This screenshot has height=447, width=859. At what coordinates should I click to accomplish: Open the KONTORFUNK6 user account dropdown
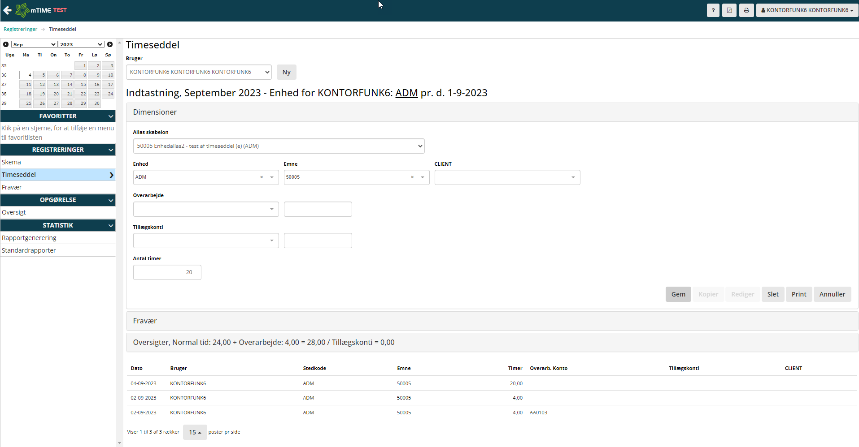tap(806, 10)
